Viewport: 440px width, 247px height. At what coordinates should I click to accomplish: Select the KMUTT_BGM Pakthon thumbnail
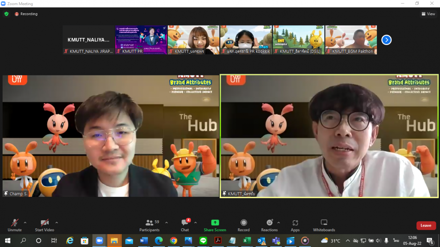click(x=351, y=40)
